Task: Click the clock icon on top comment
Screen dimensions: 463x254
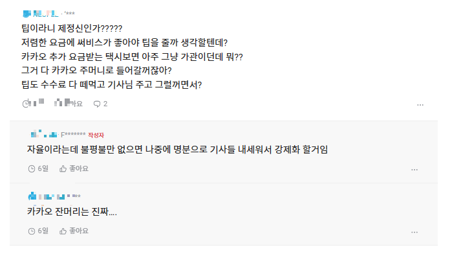Action: (26, 103)
